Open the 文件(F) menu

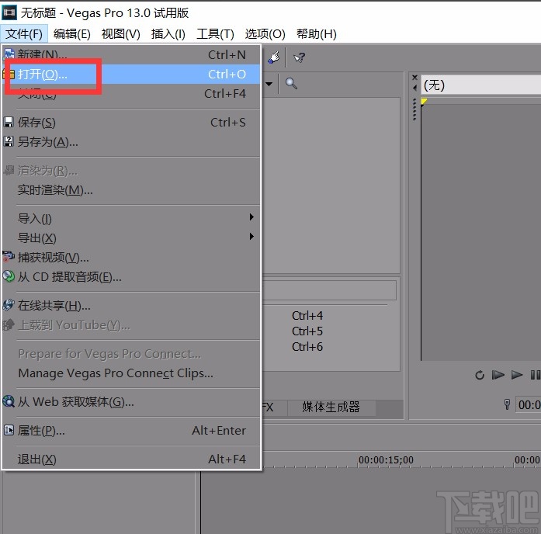pos(24,34)
